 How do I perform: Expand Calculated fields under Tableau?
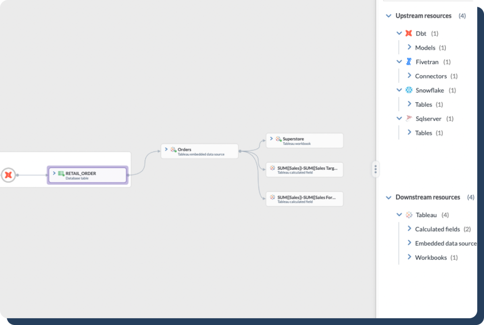pyautogui.click(x=409, y=229)
